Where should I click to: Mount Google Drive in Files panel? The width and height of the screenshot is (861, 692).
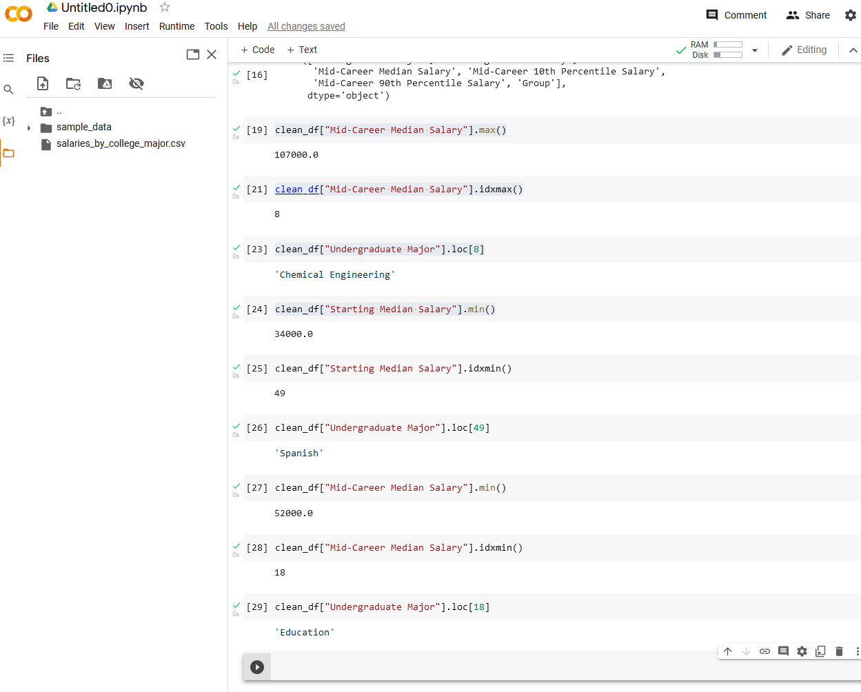tap(104, 83)
